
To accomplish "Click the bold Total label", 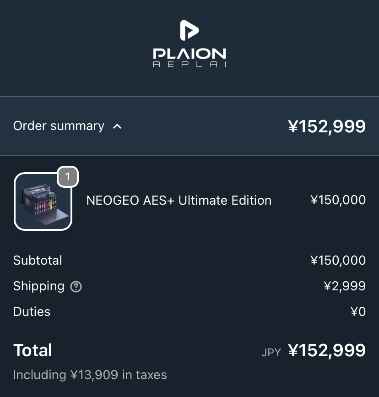I will [x=32, y=350].
